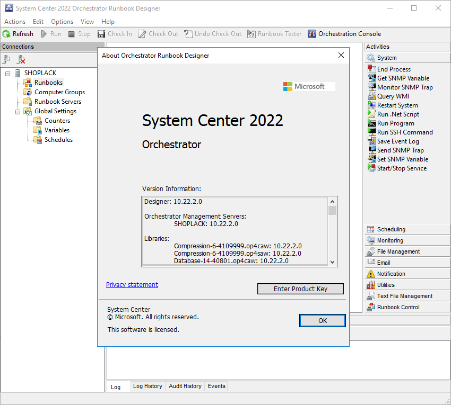Click the version info scroll-down arrow
This screenshot has width=451, height=405.
coord(332,262)
